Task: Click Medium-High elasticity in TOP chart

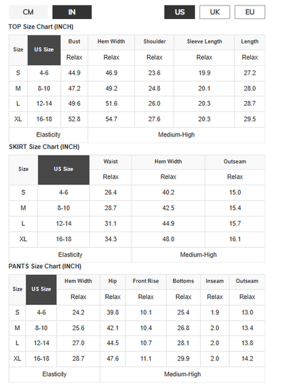Action: pyautogui.click(x=176, y=135)
